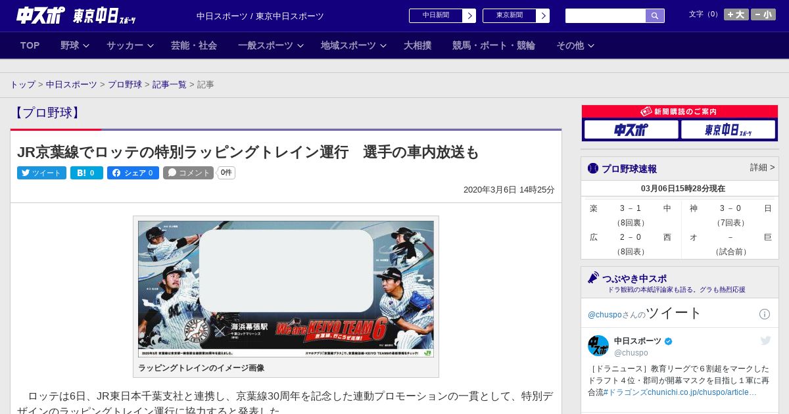789x414 pixels.
Task: Open 中日スポーツ tweet author name
Action: [638, 341]
